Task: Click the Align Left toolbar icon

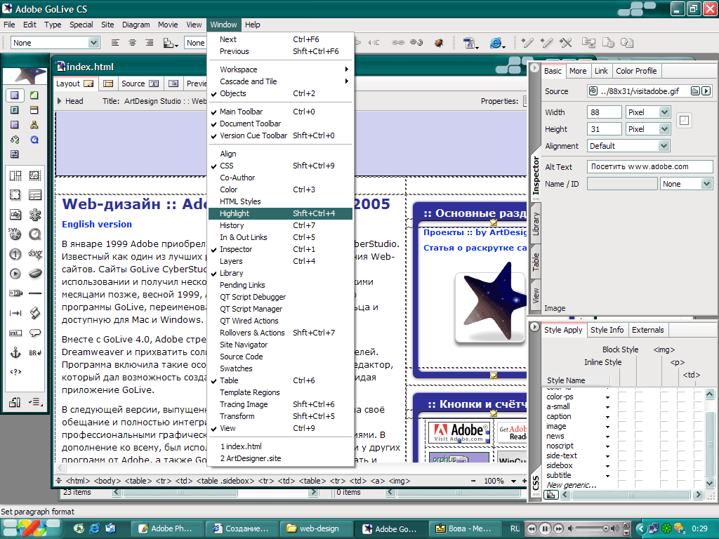Action: coord(115,43)
